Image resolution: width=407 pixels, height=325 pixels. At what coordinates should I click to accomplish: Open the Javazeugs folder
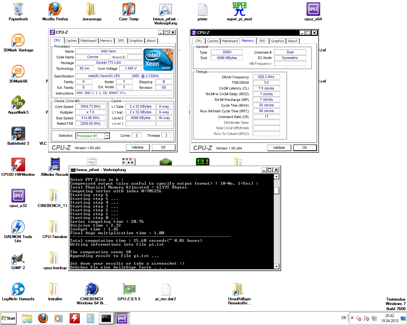click(x=92, y=12)
